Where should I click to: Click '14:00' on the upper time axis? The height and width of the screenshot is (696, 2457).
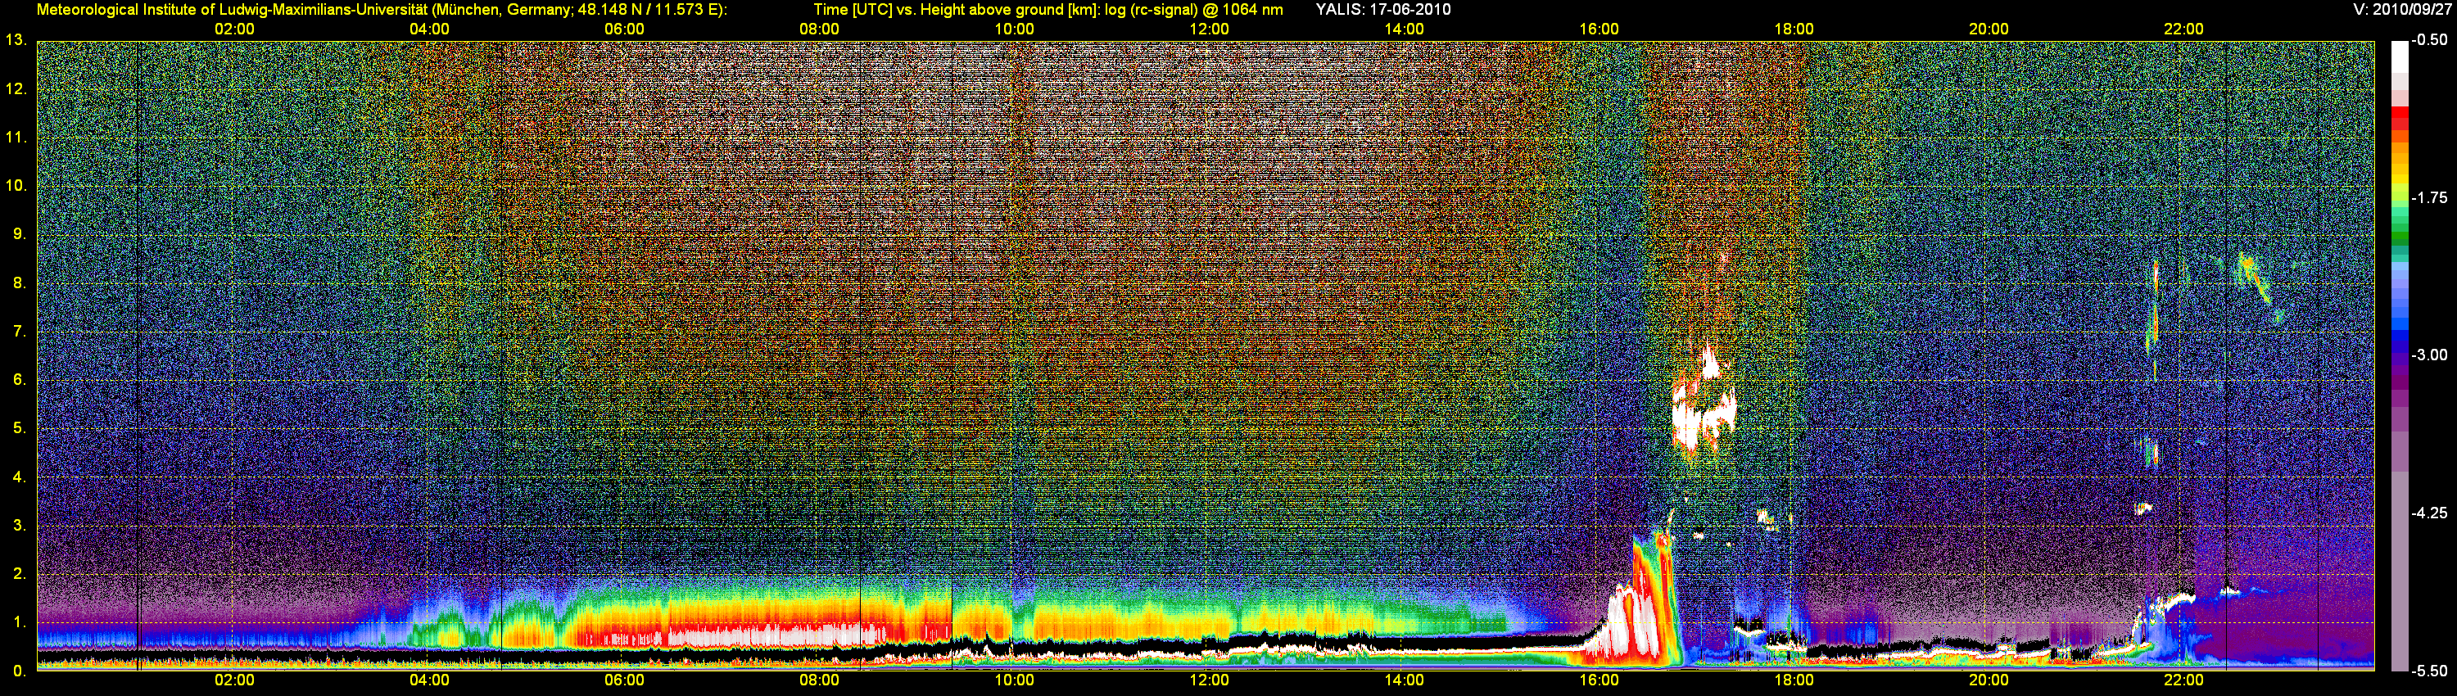coord(1404,29)
